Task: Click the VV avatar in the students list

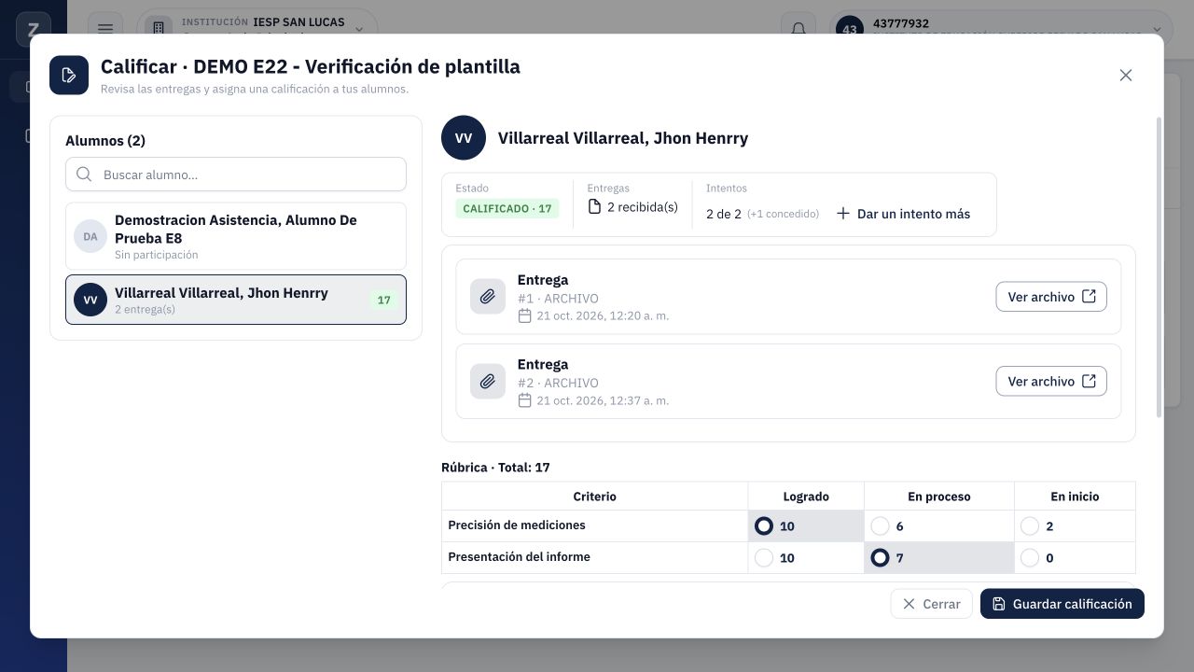Action: coord(90,300)
